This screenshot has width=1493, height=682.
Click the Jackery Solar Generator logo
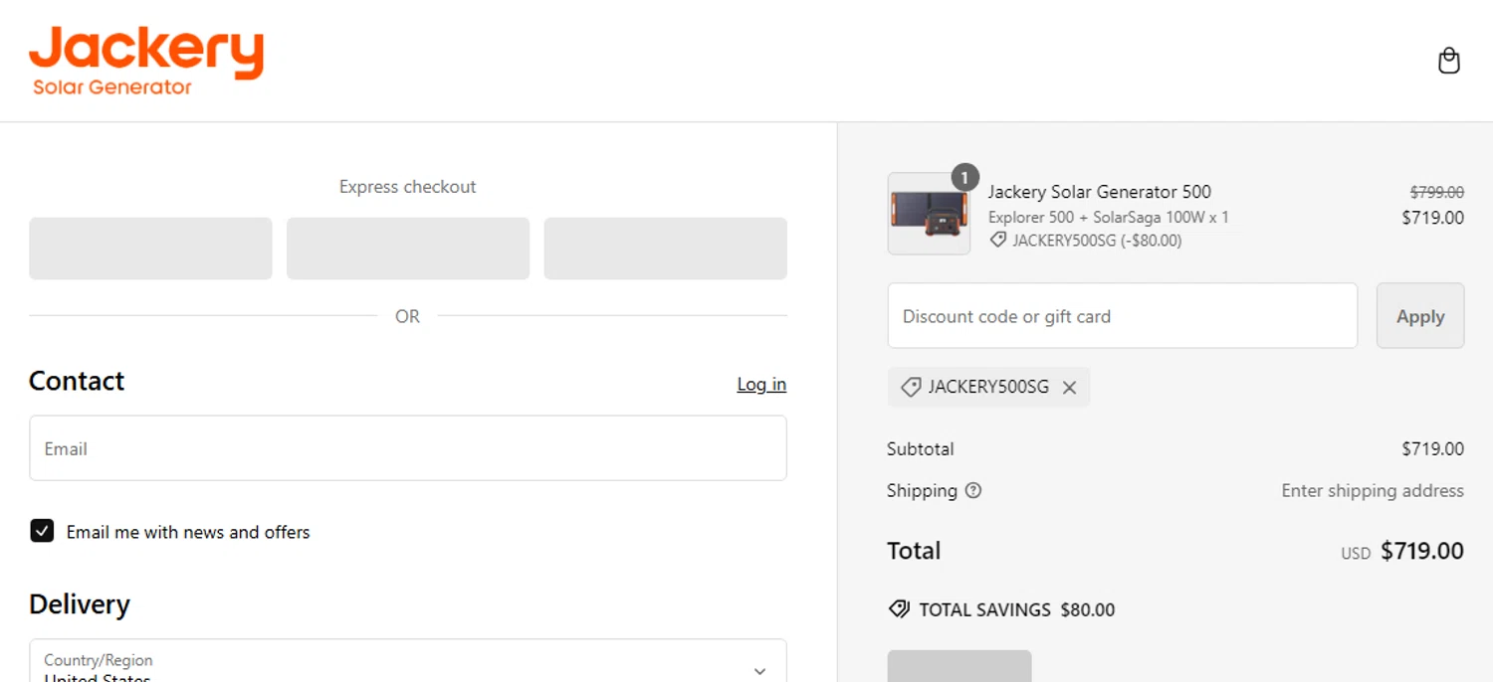(146, 62)
